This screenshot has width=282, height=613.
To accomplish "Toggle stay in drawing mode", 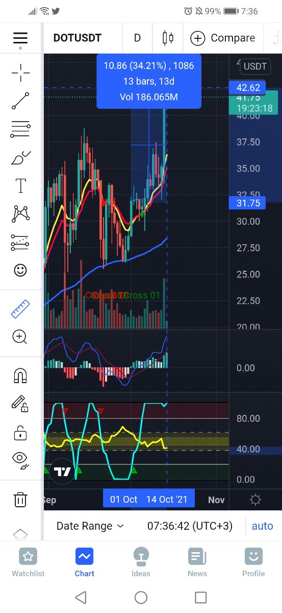I will (20, 404).
